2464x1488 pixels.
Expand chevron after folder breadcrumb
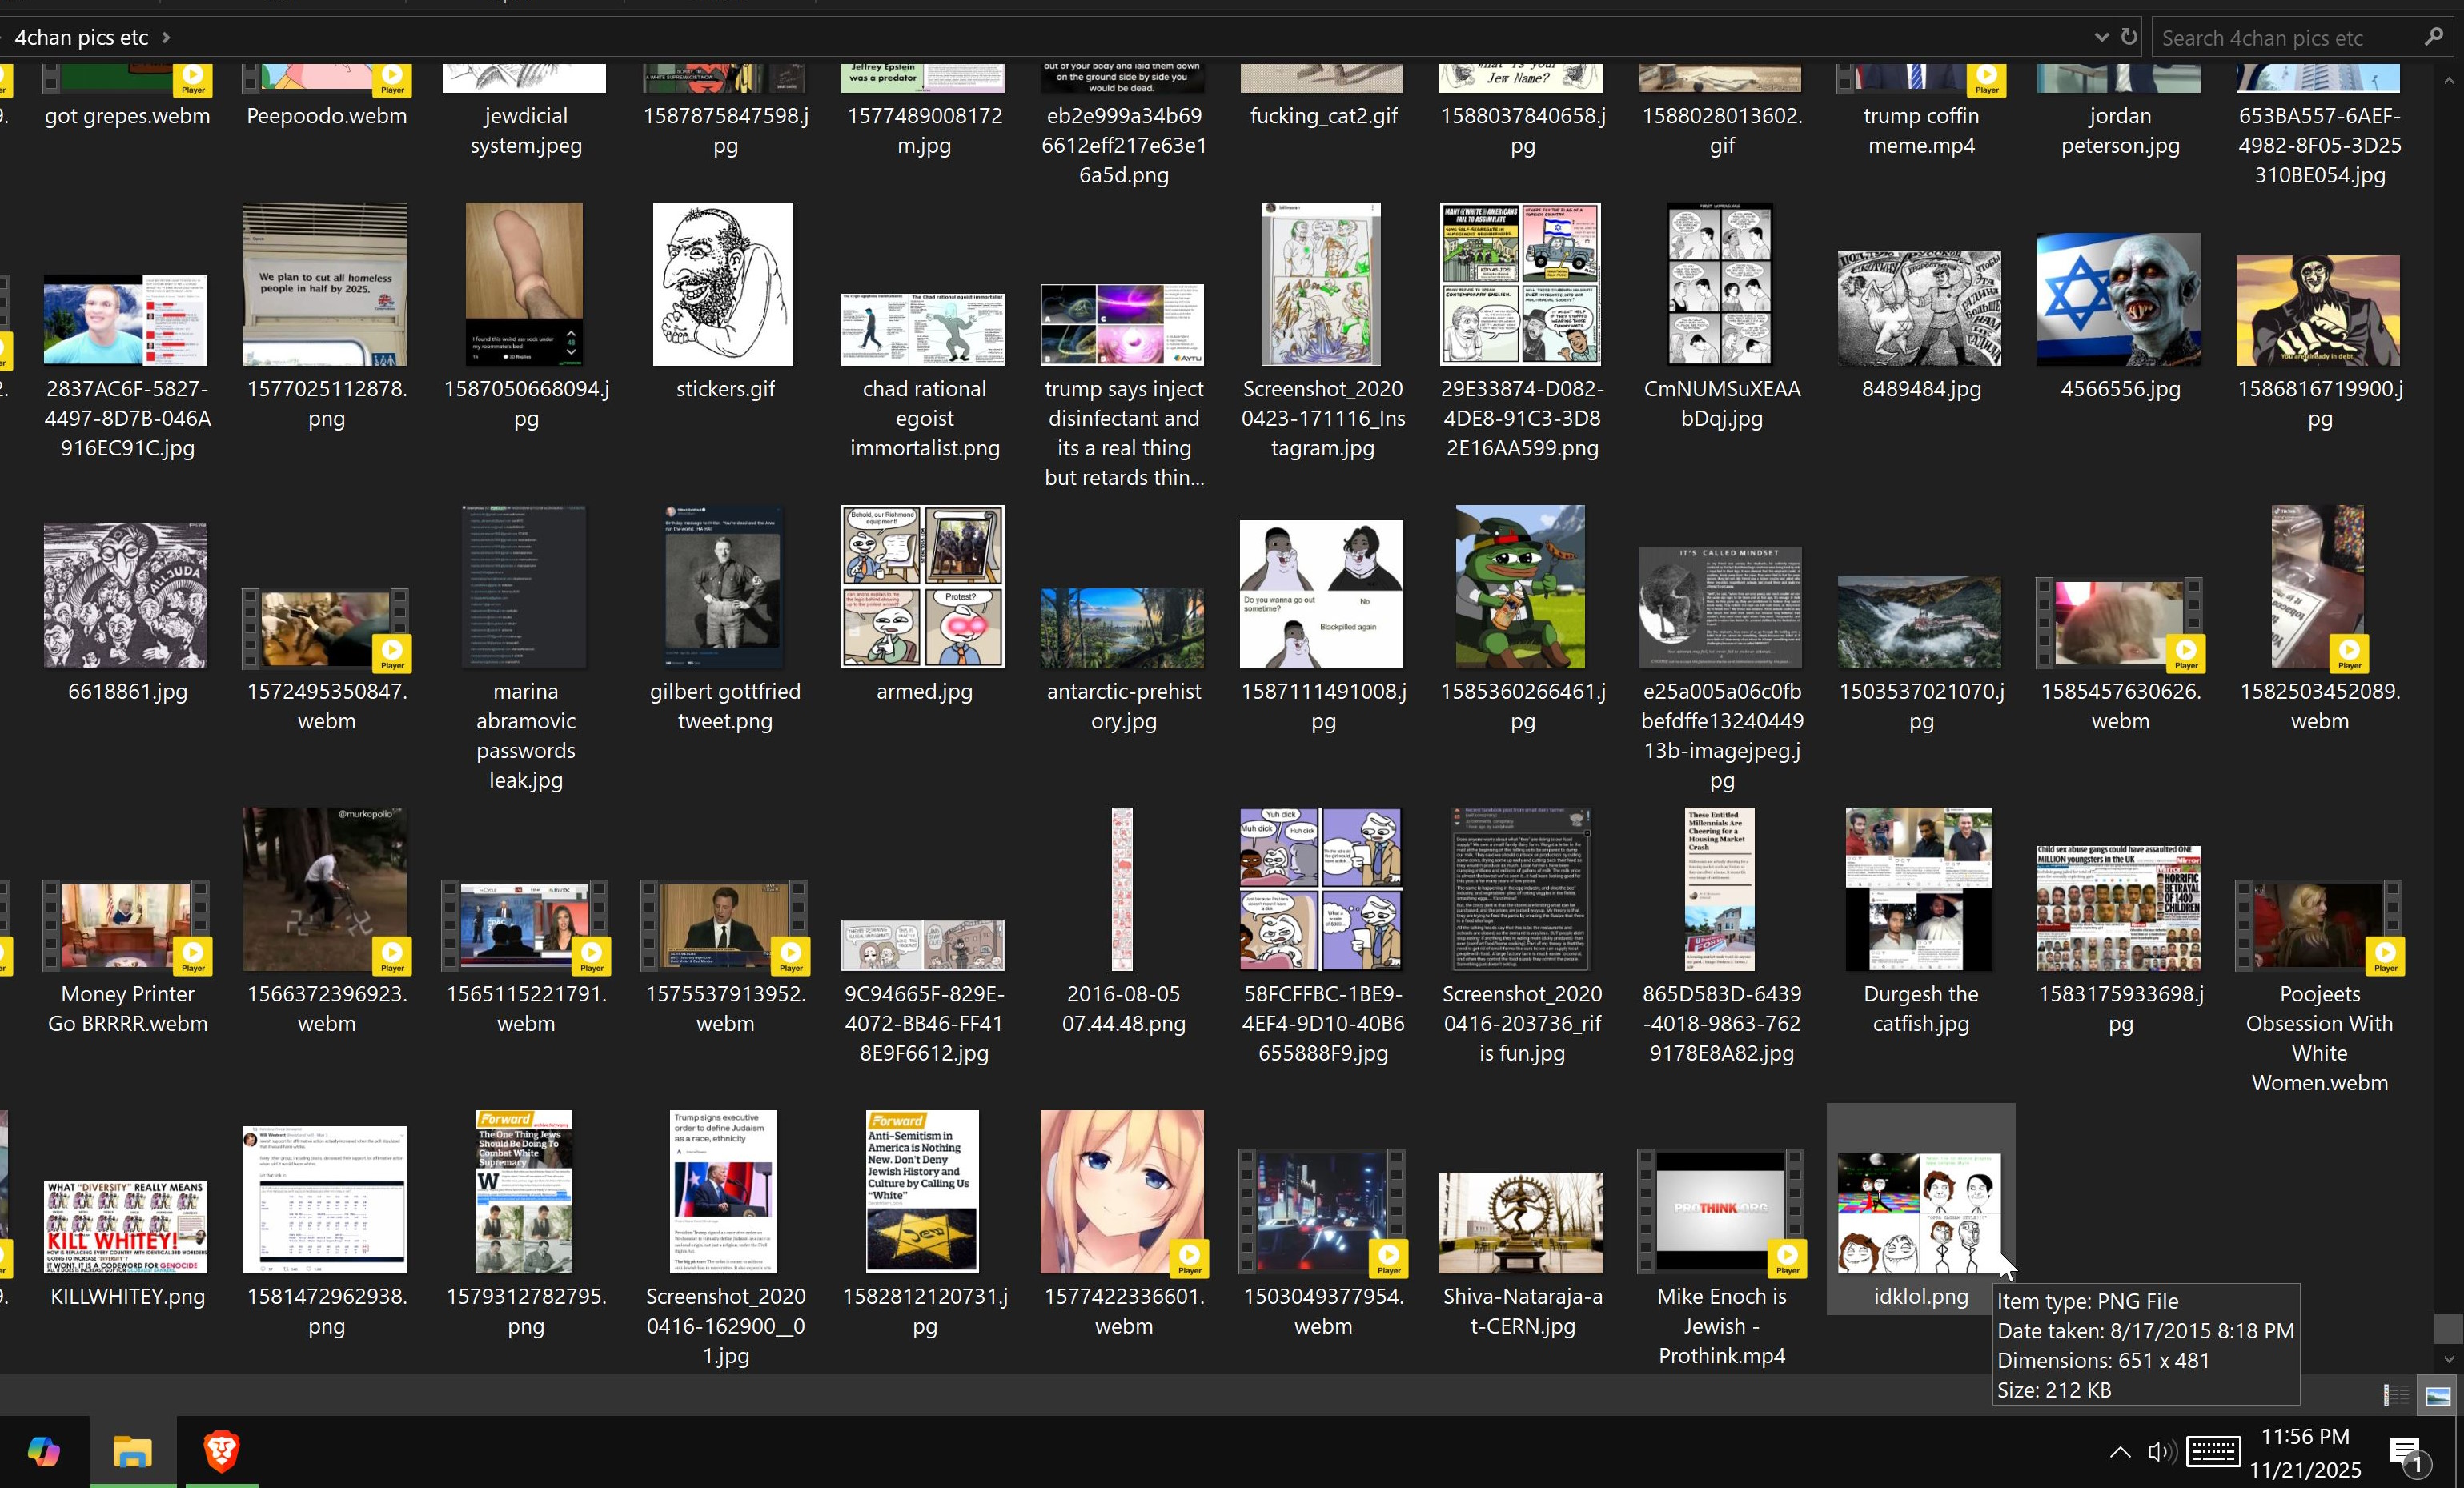click(166, 37)
